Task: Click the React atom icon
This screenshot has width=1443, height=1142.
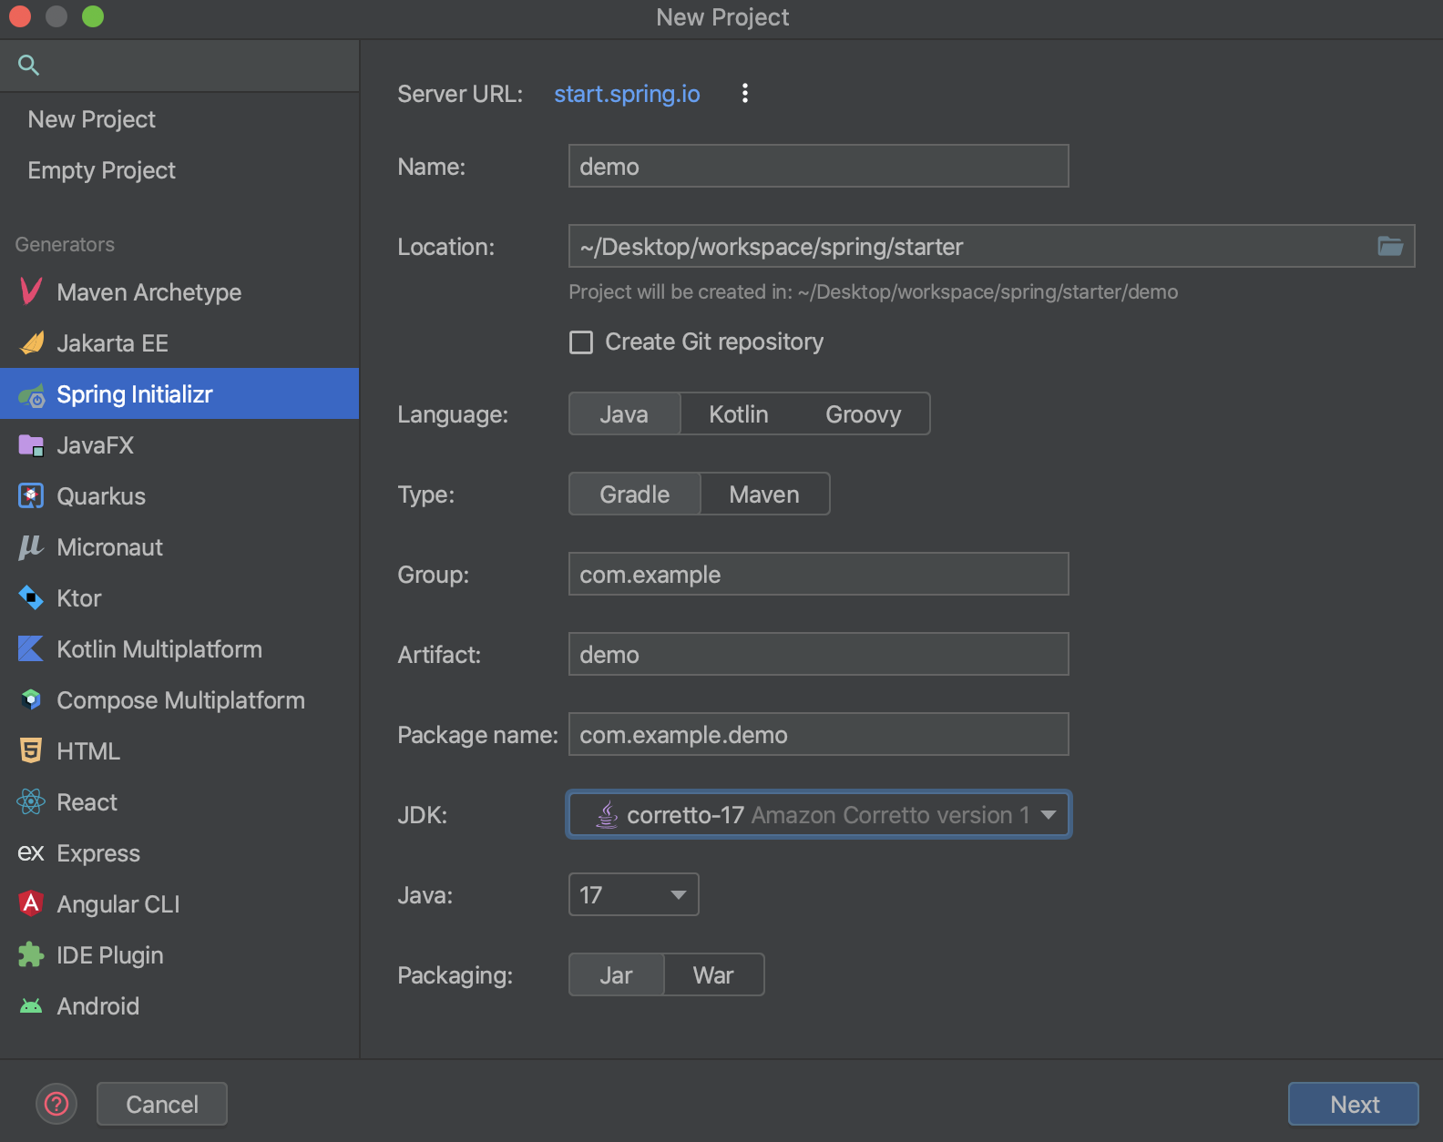Action: (31, 801)
